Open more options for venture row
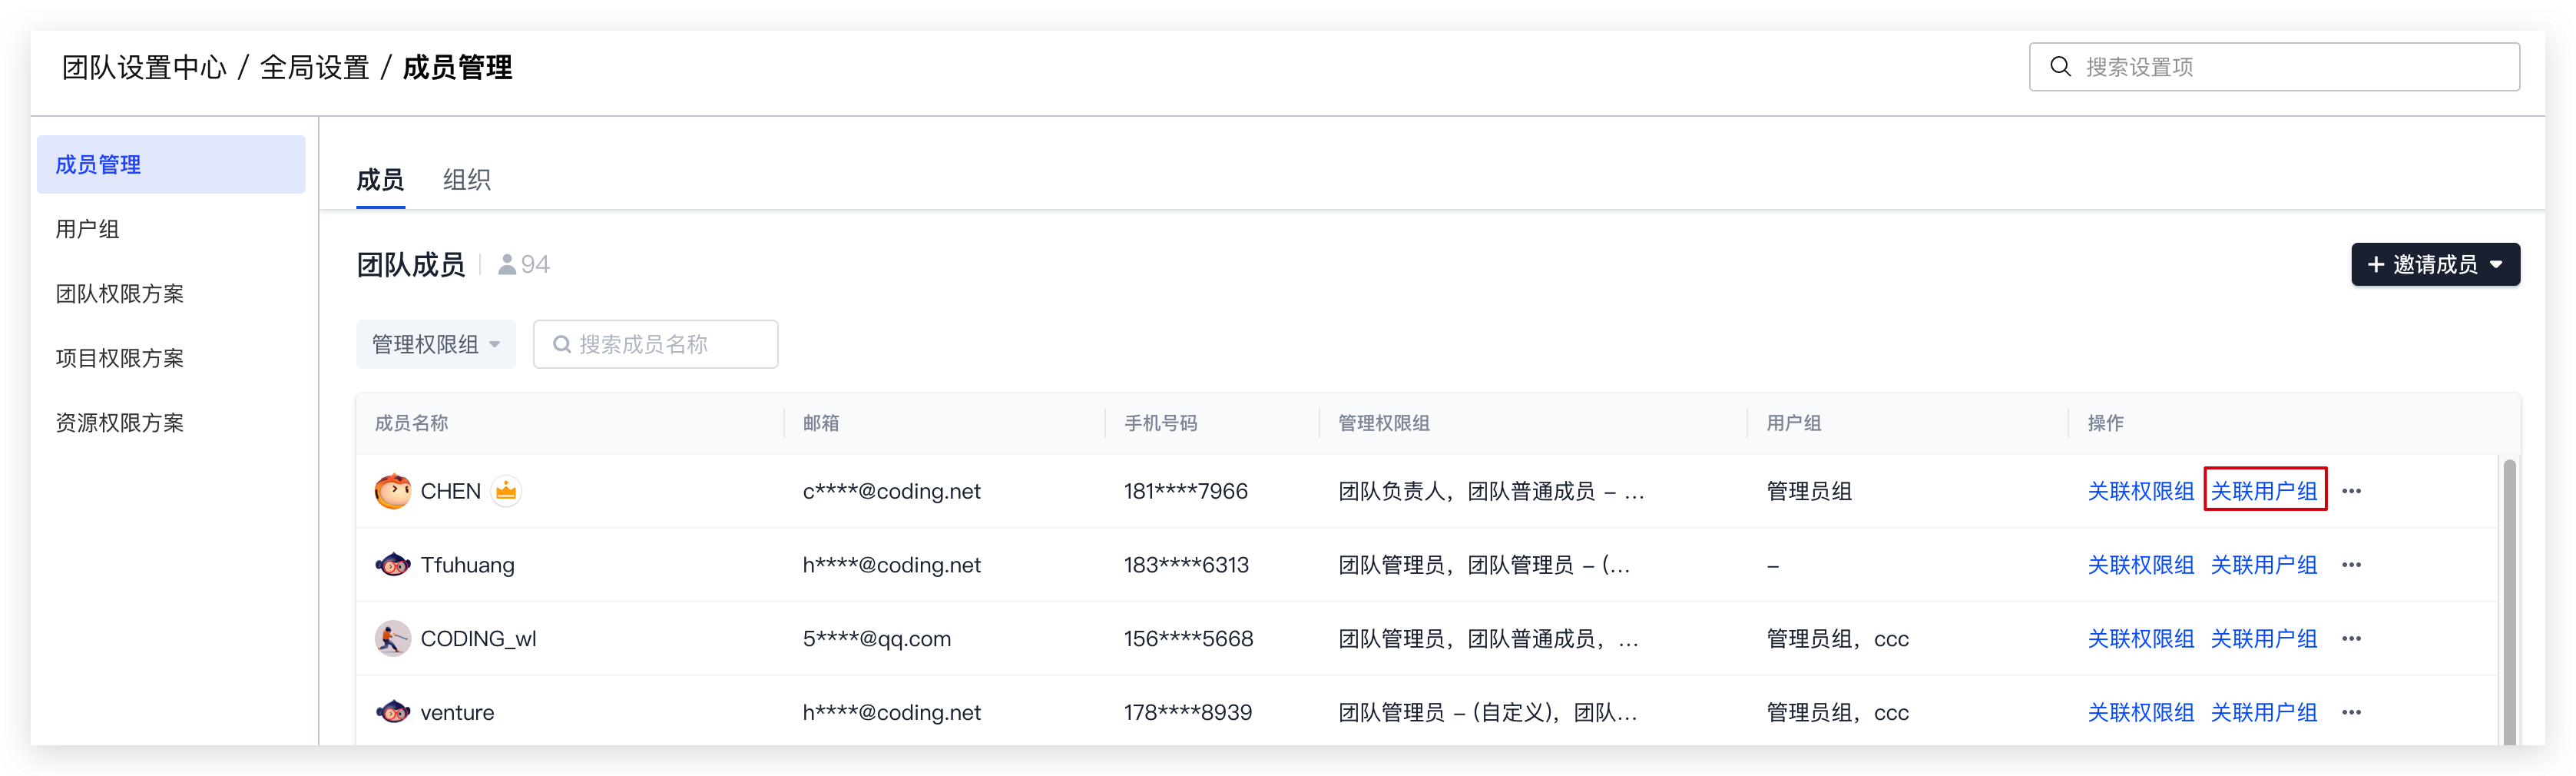The height and width of the screenshot is (776, 2576). coord(2352,712)
